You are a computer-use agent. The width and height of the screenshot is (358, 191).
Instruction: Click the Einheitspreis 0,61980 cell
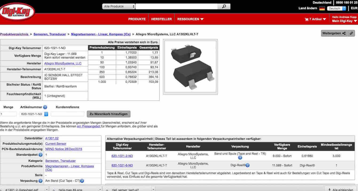tap(307, 156)
